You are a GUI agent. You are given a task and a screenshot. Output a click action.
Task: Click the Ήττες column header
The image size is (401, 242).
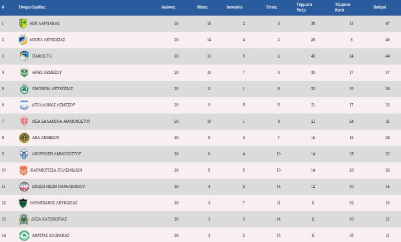[272, 7]
